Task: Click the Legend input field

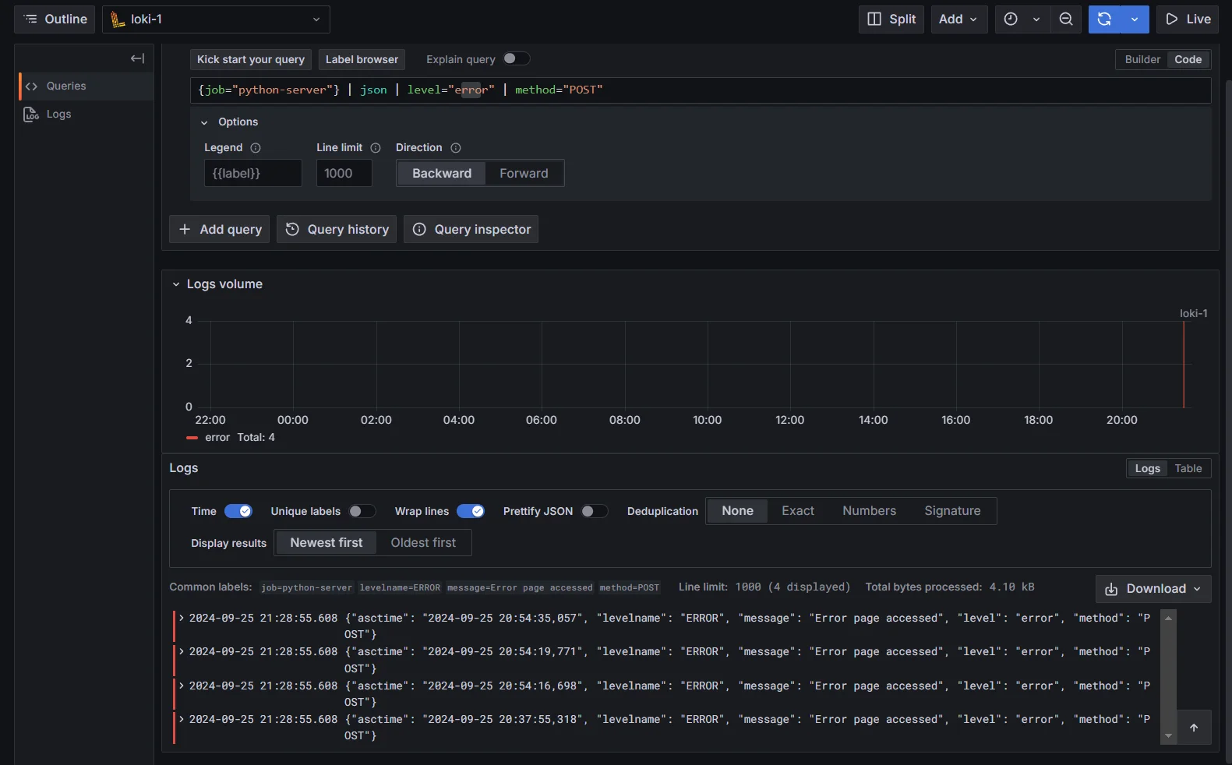Action: 253,173
